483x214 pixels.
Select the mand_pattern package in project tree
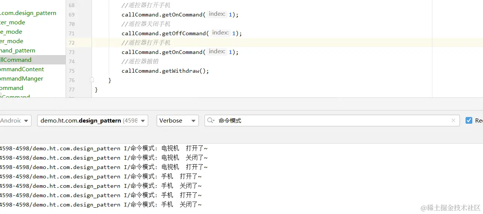pos(18,51)
